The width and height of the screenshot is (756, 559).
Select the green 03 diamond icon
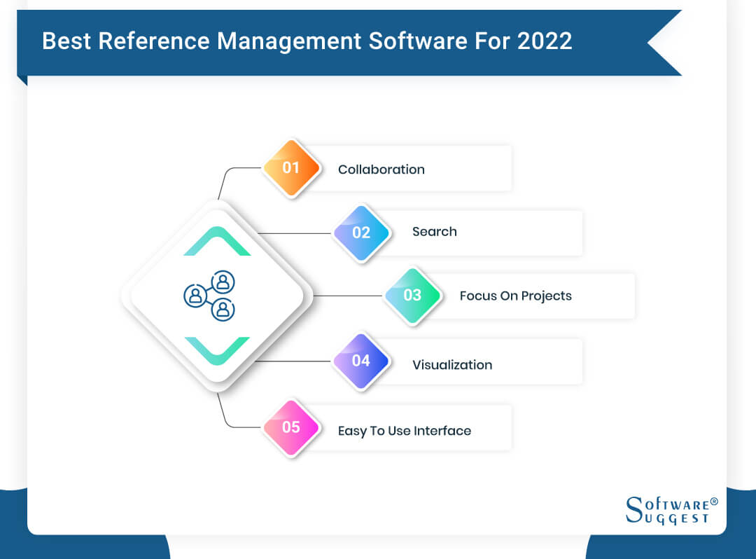[414, 295]
